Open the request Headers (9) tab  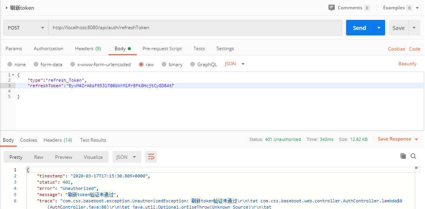click(x=88, y=49)
